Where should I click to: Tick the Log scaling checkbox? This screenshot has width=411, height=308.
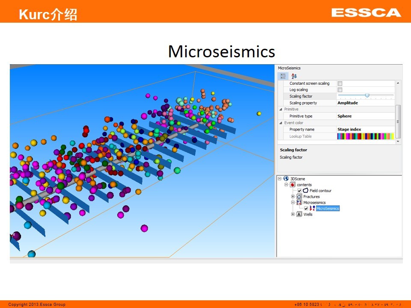coord(340,90)
